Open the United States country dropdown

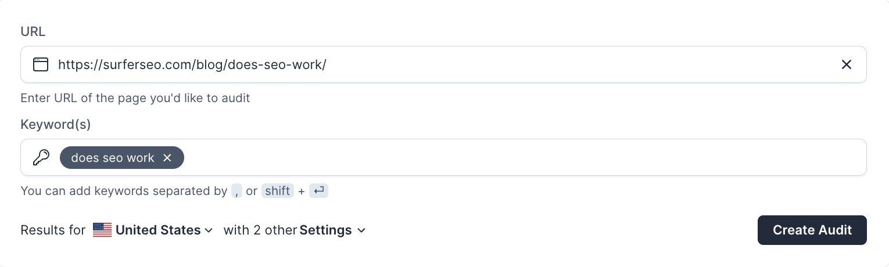[158, 230]
